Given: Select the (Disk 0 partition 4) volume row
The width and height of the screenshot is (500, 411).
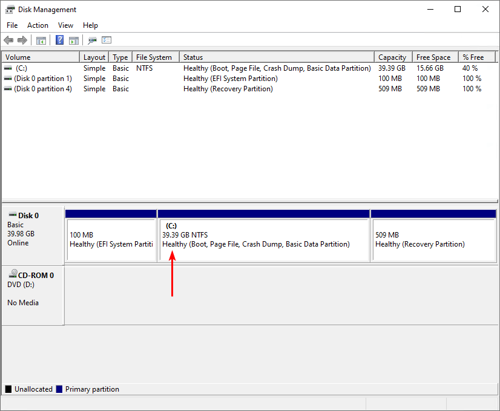Looking at the screenshot, I should point(249,89).
